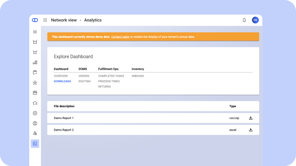Download Demo Report 2 excel file
296x166 pixels.
(251, 130)
